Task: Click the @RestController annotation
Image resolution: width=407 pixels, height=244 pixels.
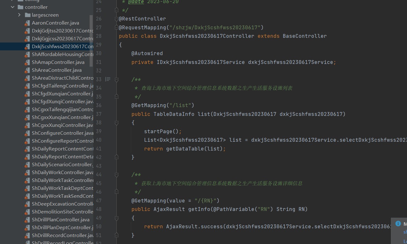Action: pos(142,19)
